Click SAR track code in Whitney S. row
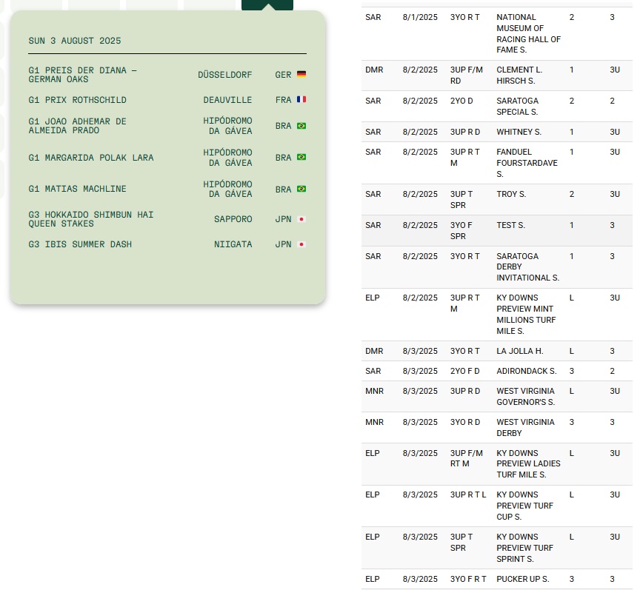Viewport: 640px width, 590px height. [373, 132]
